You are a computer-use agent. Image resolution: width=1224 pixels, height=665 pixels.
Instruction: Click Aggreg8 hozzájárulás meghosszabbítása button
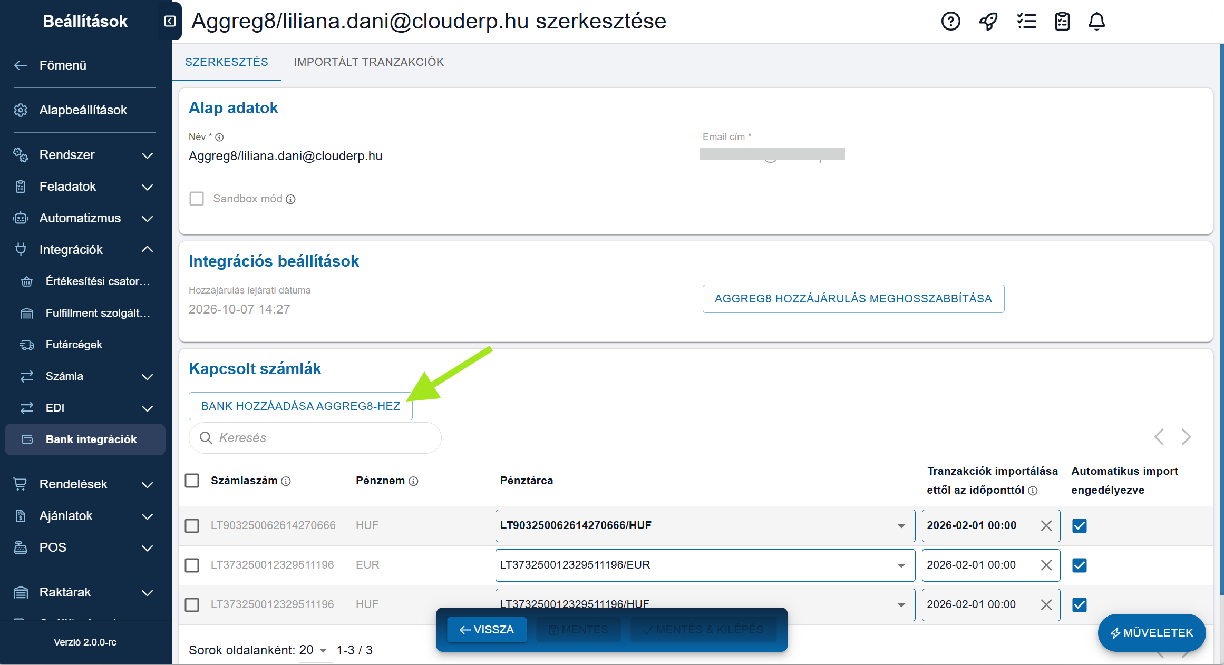[853, 299]
